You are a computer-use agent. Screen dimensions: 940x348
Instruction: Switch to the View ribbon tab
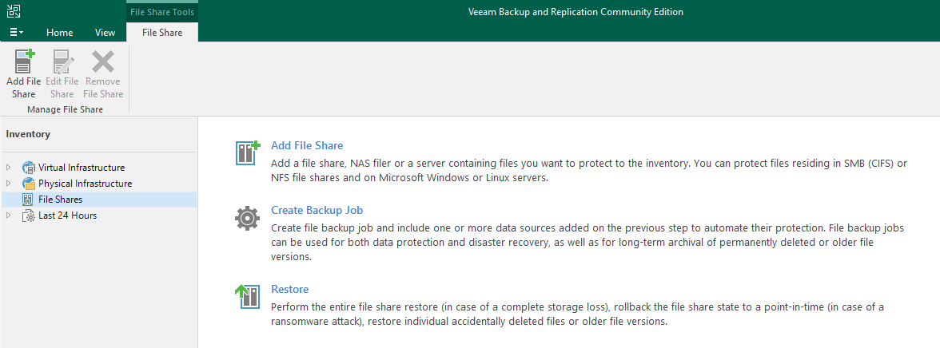tap(105, 33)
